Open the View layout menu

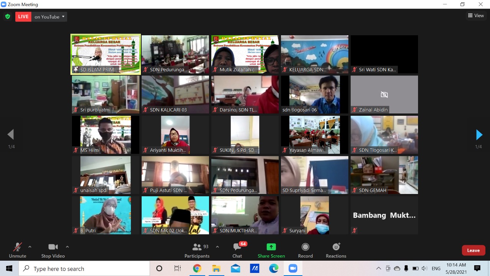pos(476,16)
